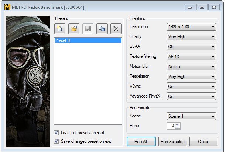Click the Metro M logo in the title bar

coord(7,7)
